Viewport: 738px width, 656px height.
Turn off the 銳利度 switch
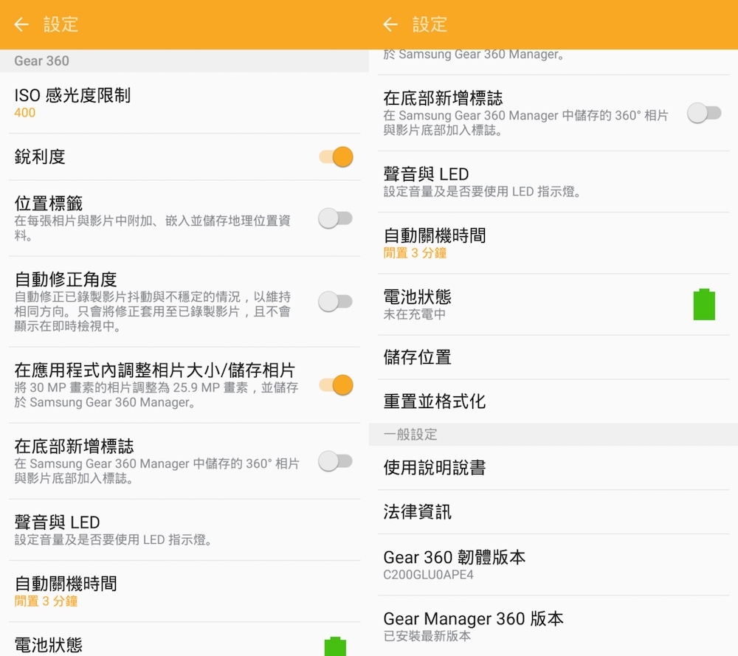click(x=336, y=157)
